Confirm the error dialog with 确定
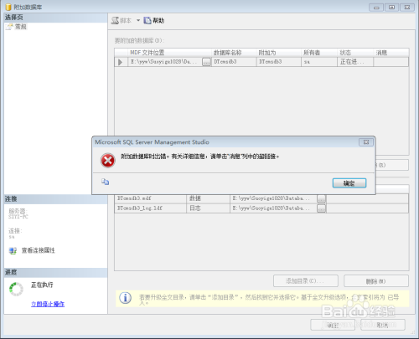The width and height of the screenshot is (419, 339). pos(349,183)
